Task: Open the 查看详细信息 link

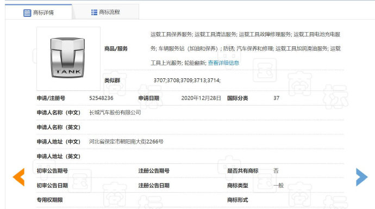Action: 223,63
